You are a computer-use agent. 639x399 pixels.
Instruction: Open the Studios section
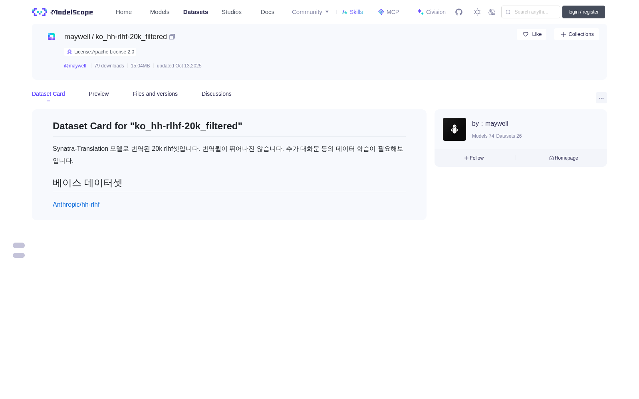(x=232, y=12)
